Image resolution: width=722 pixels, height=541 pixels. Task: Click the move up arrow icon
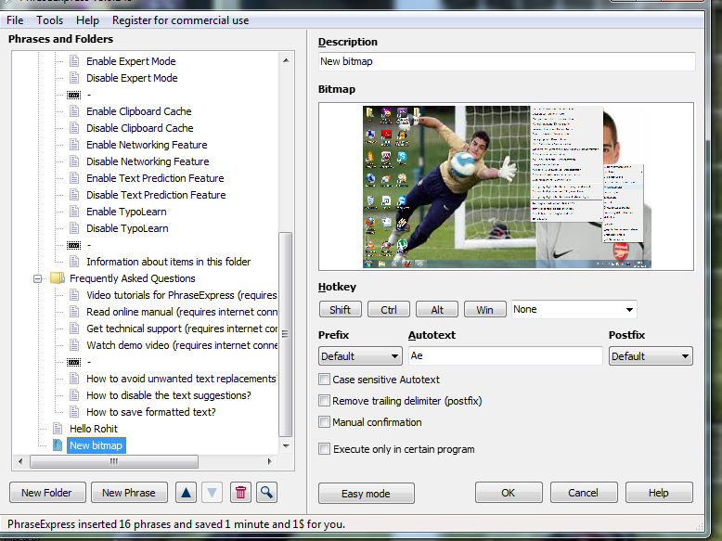[x=186, y=493]
